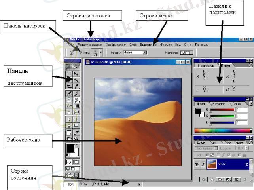Click foreground color swatch in Color palette
The width and height of the screenshot is (254, 190).
click(x=198, y=111)
